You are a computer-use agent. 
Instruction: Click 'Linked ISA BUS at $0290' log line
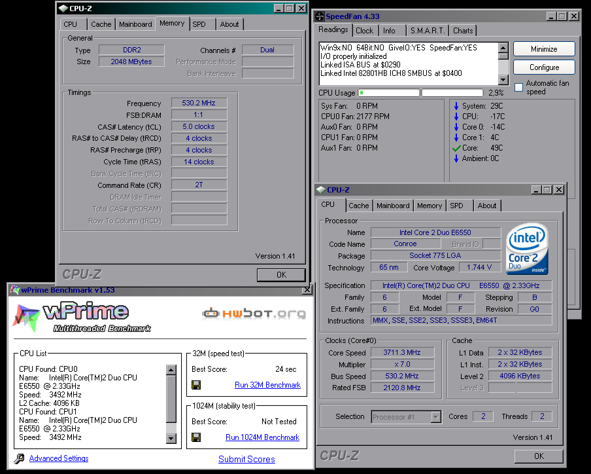(360, 65)
